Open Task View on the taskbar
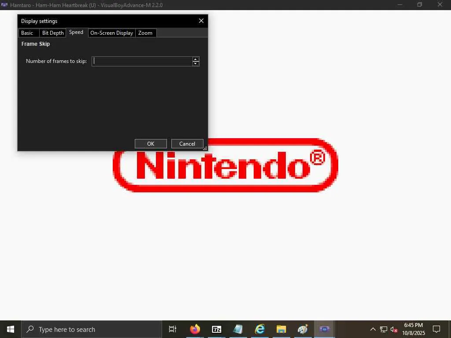The image size is (451, 338). coord(173,329)
